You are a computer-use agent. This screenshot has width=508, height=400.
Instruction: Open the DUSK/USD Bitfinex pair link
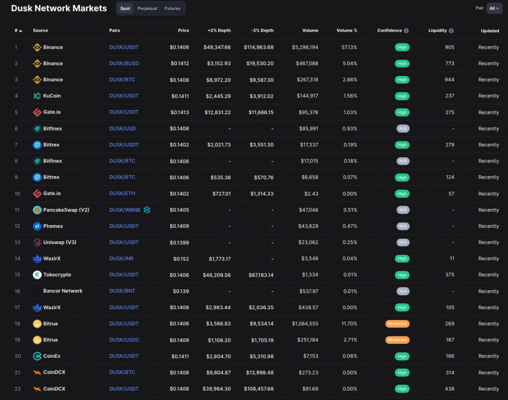123,129
